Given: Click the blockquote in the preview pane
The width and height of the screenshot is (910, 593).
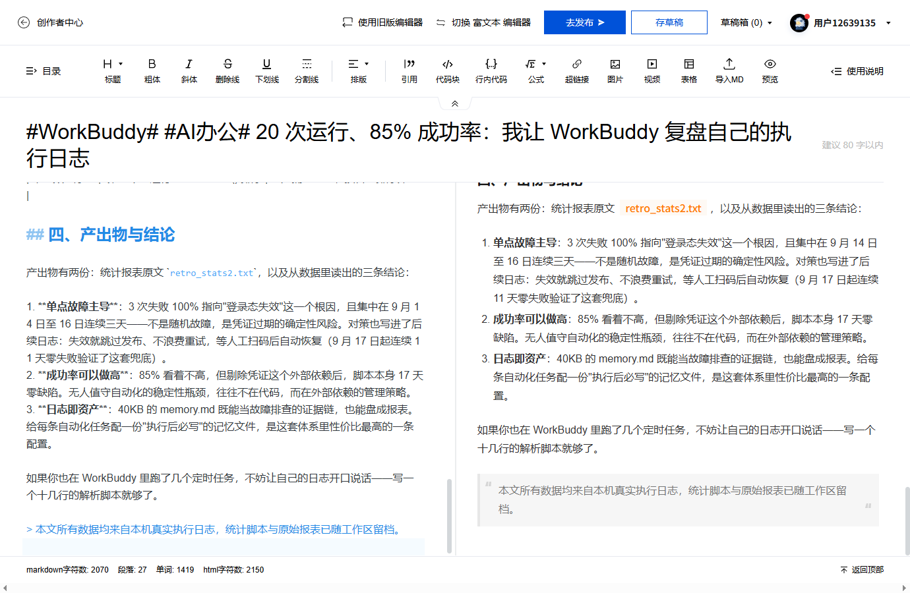Looking at the screenshot, I should point(678,500).
